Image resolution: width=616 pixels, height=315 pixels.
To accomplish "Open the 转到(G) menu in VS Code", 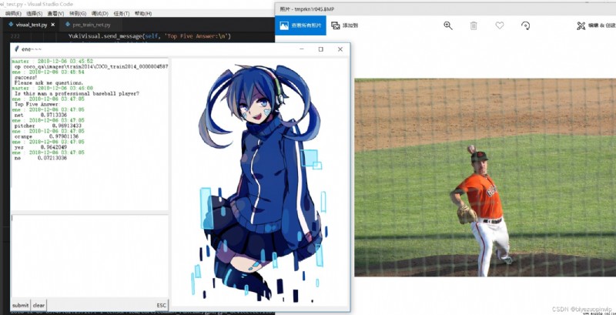I will 78,13.
